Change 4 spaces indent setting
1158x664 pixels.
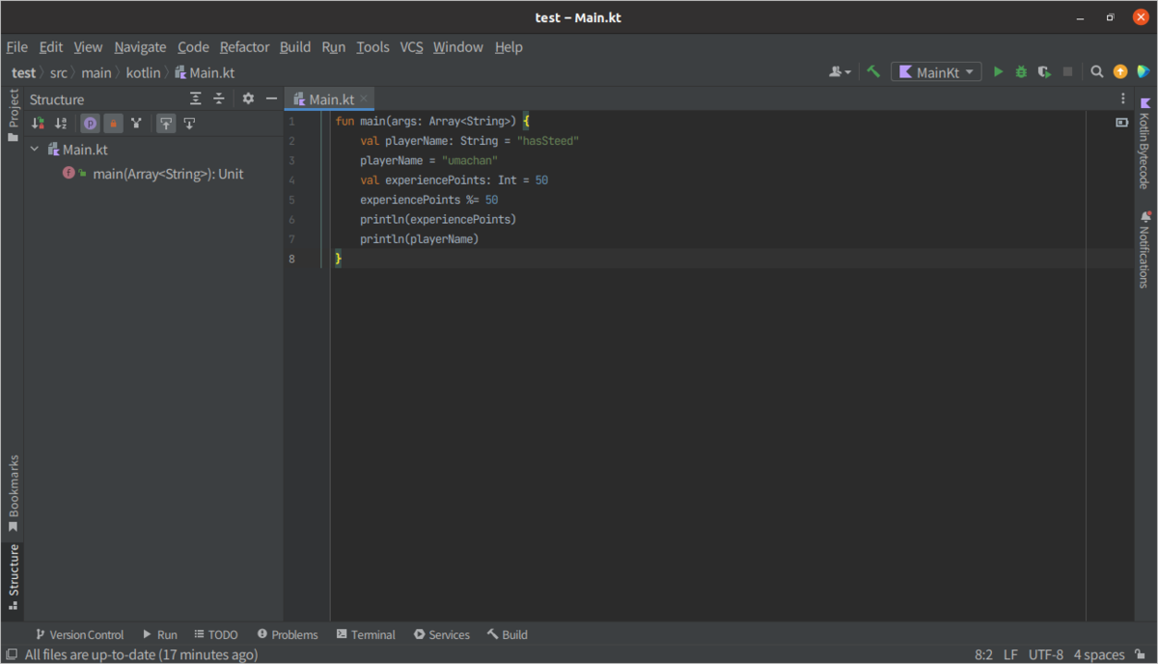1099,654
